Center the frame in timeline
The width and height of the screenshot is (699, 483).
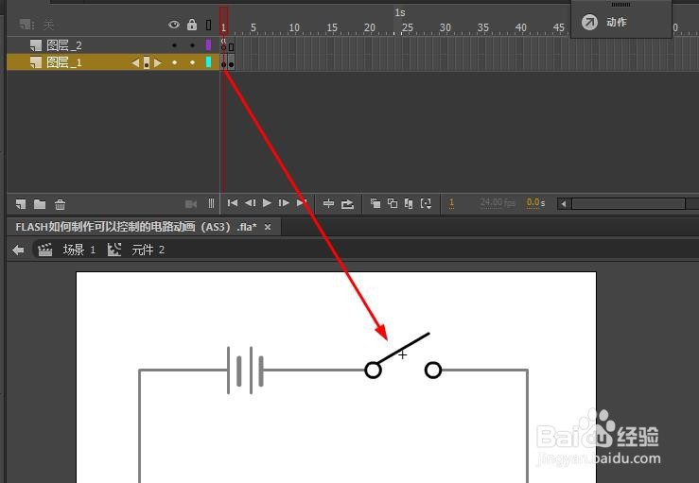coord(328,203)
